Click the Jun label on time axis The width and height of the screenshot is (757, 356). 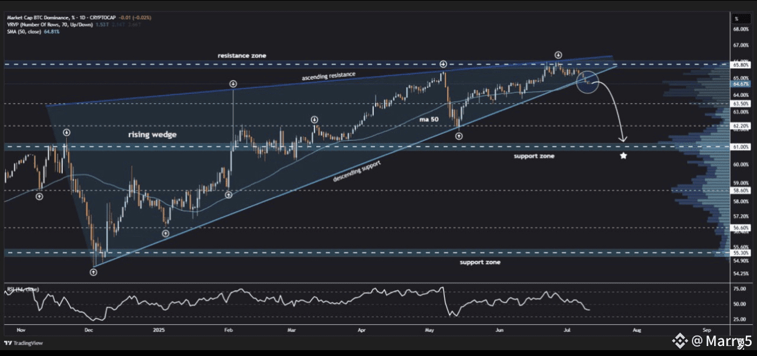500,330
